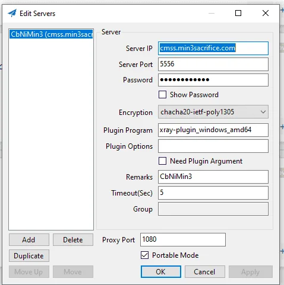284x285 pixels.
Task: Uncheck the Portable Mode checkbox
Action: (x=144, y=255)
